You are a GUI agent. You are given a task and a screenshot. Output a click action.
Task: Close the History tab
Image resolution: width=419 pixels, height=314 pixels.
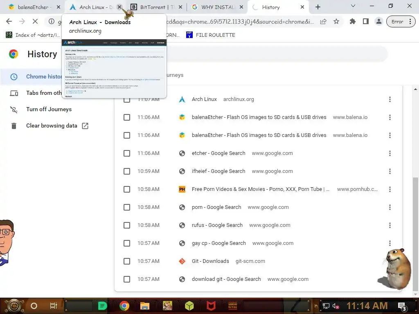coord(302,7)
